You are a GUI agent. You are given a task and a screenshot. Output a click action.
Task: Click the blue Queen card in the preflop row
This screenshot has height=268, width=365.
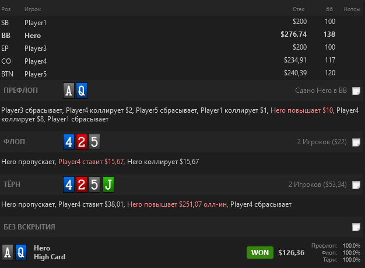82,91
